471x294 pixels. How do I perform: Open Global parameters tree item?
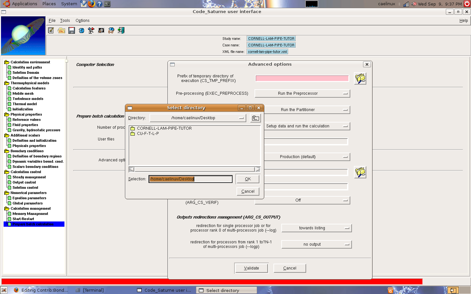pyautogui.click(x=27, y=203)
